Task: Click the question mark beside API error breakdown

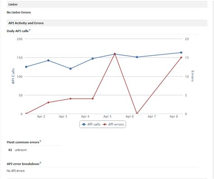Action: (40, 163)
